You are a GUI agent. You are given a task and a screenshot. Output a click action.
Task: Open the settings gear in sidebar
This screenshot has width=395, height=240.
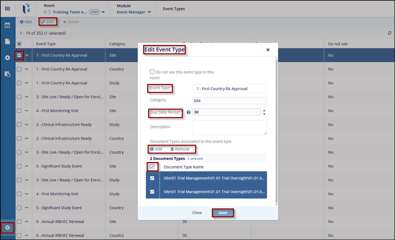(7, 228)
